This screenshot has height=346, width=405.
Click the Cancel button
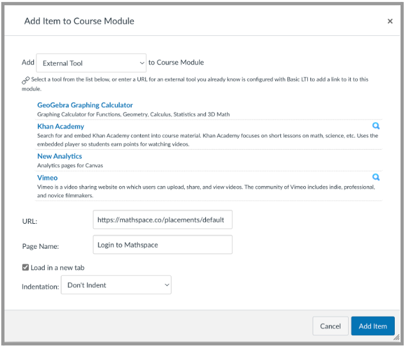click(330, 326)
